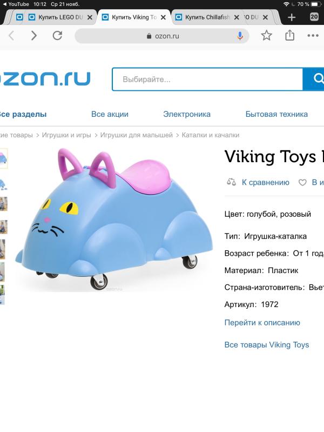The height and width of the screenshot is (432, 324).
Task: Select the second product thumbnail image
Action: [x=3, y=183]
